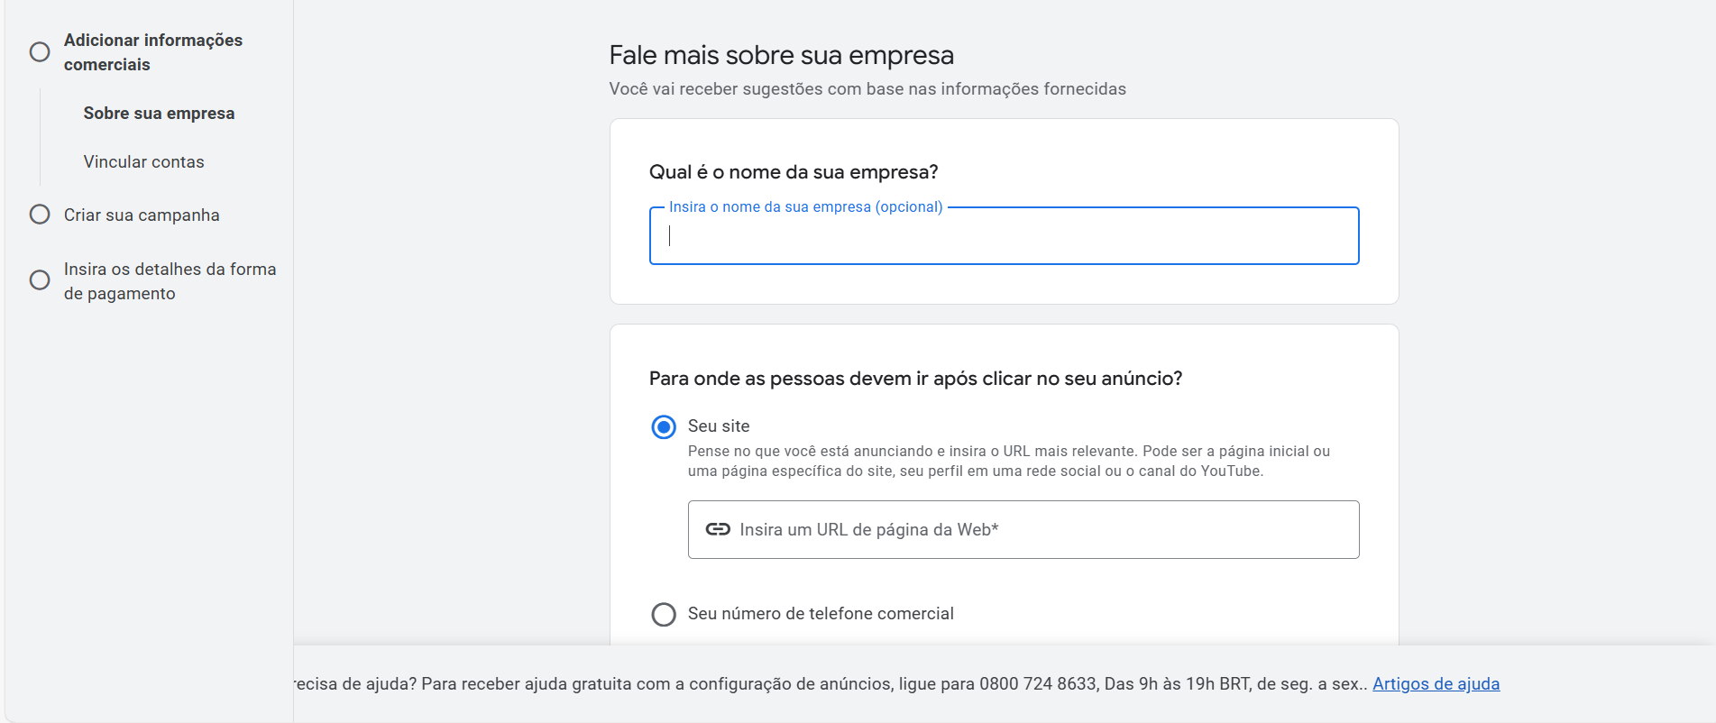The image size is (1716, 723).
Task: Click the step circle beside Criar sua campanha
Action: (40, 214)
